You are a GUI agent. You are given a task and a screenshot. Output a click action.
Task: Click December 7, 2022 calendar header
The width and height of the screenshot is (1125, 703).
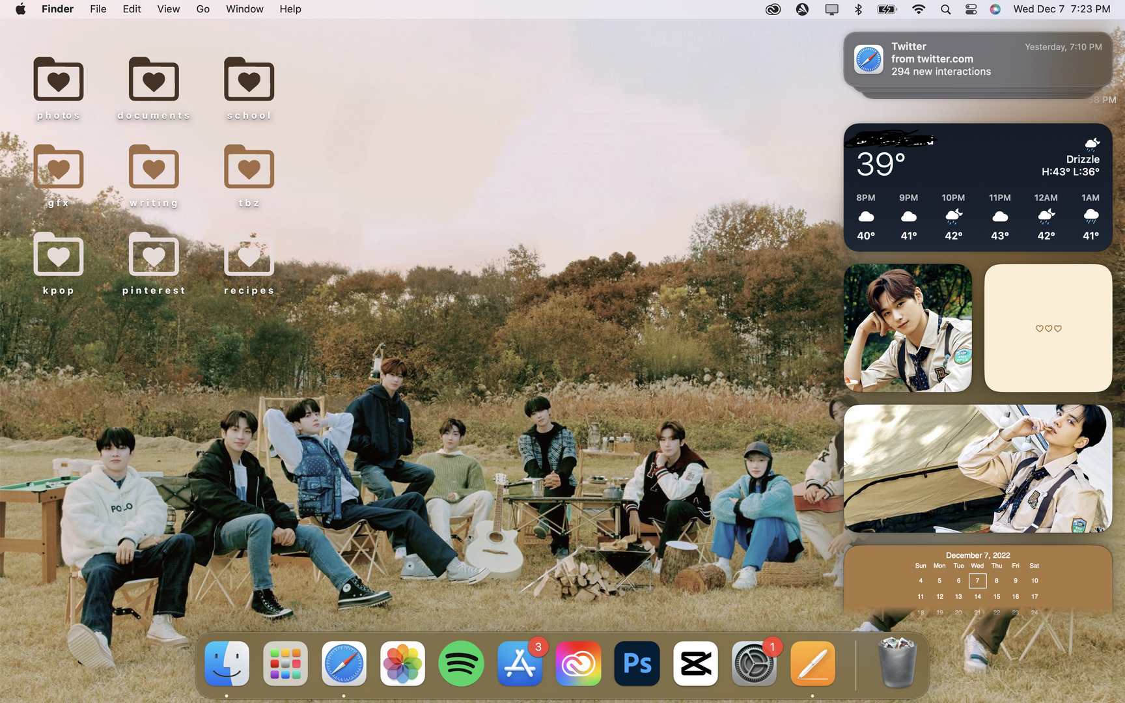click(978, 555)
